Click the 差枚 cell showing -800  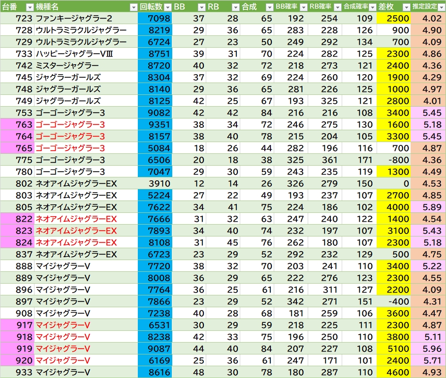coord(394,160)
